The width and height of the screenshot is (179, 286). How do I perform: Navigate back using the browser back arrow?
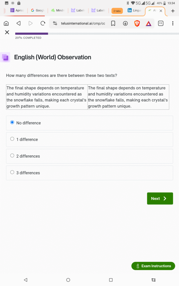(x=18, y=23)
